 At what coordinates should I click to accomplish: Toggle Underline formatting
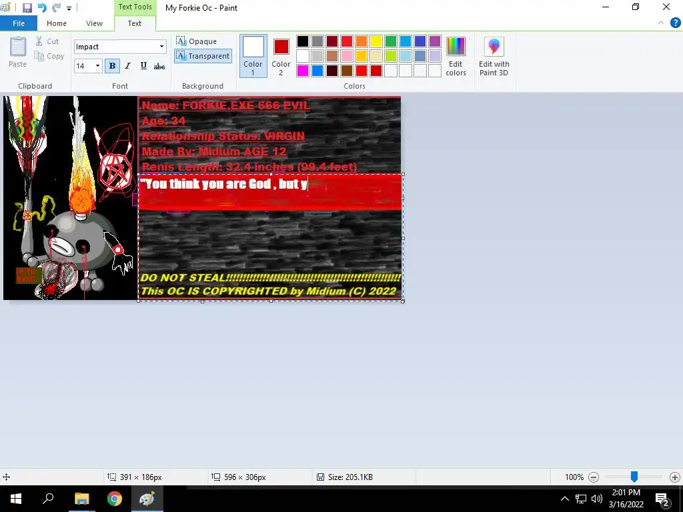[x=143, y=66]
